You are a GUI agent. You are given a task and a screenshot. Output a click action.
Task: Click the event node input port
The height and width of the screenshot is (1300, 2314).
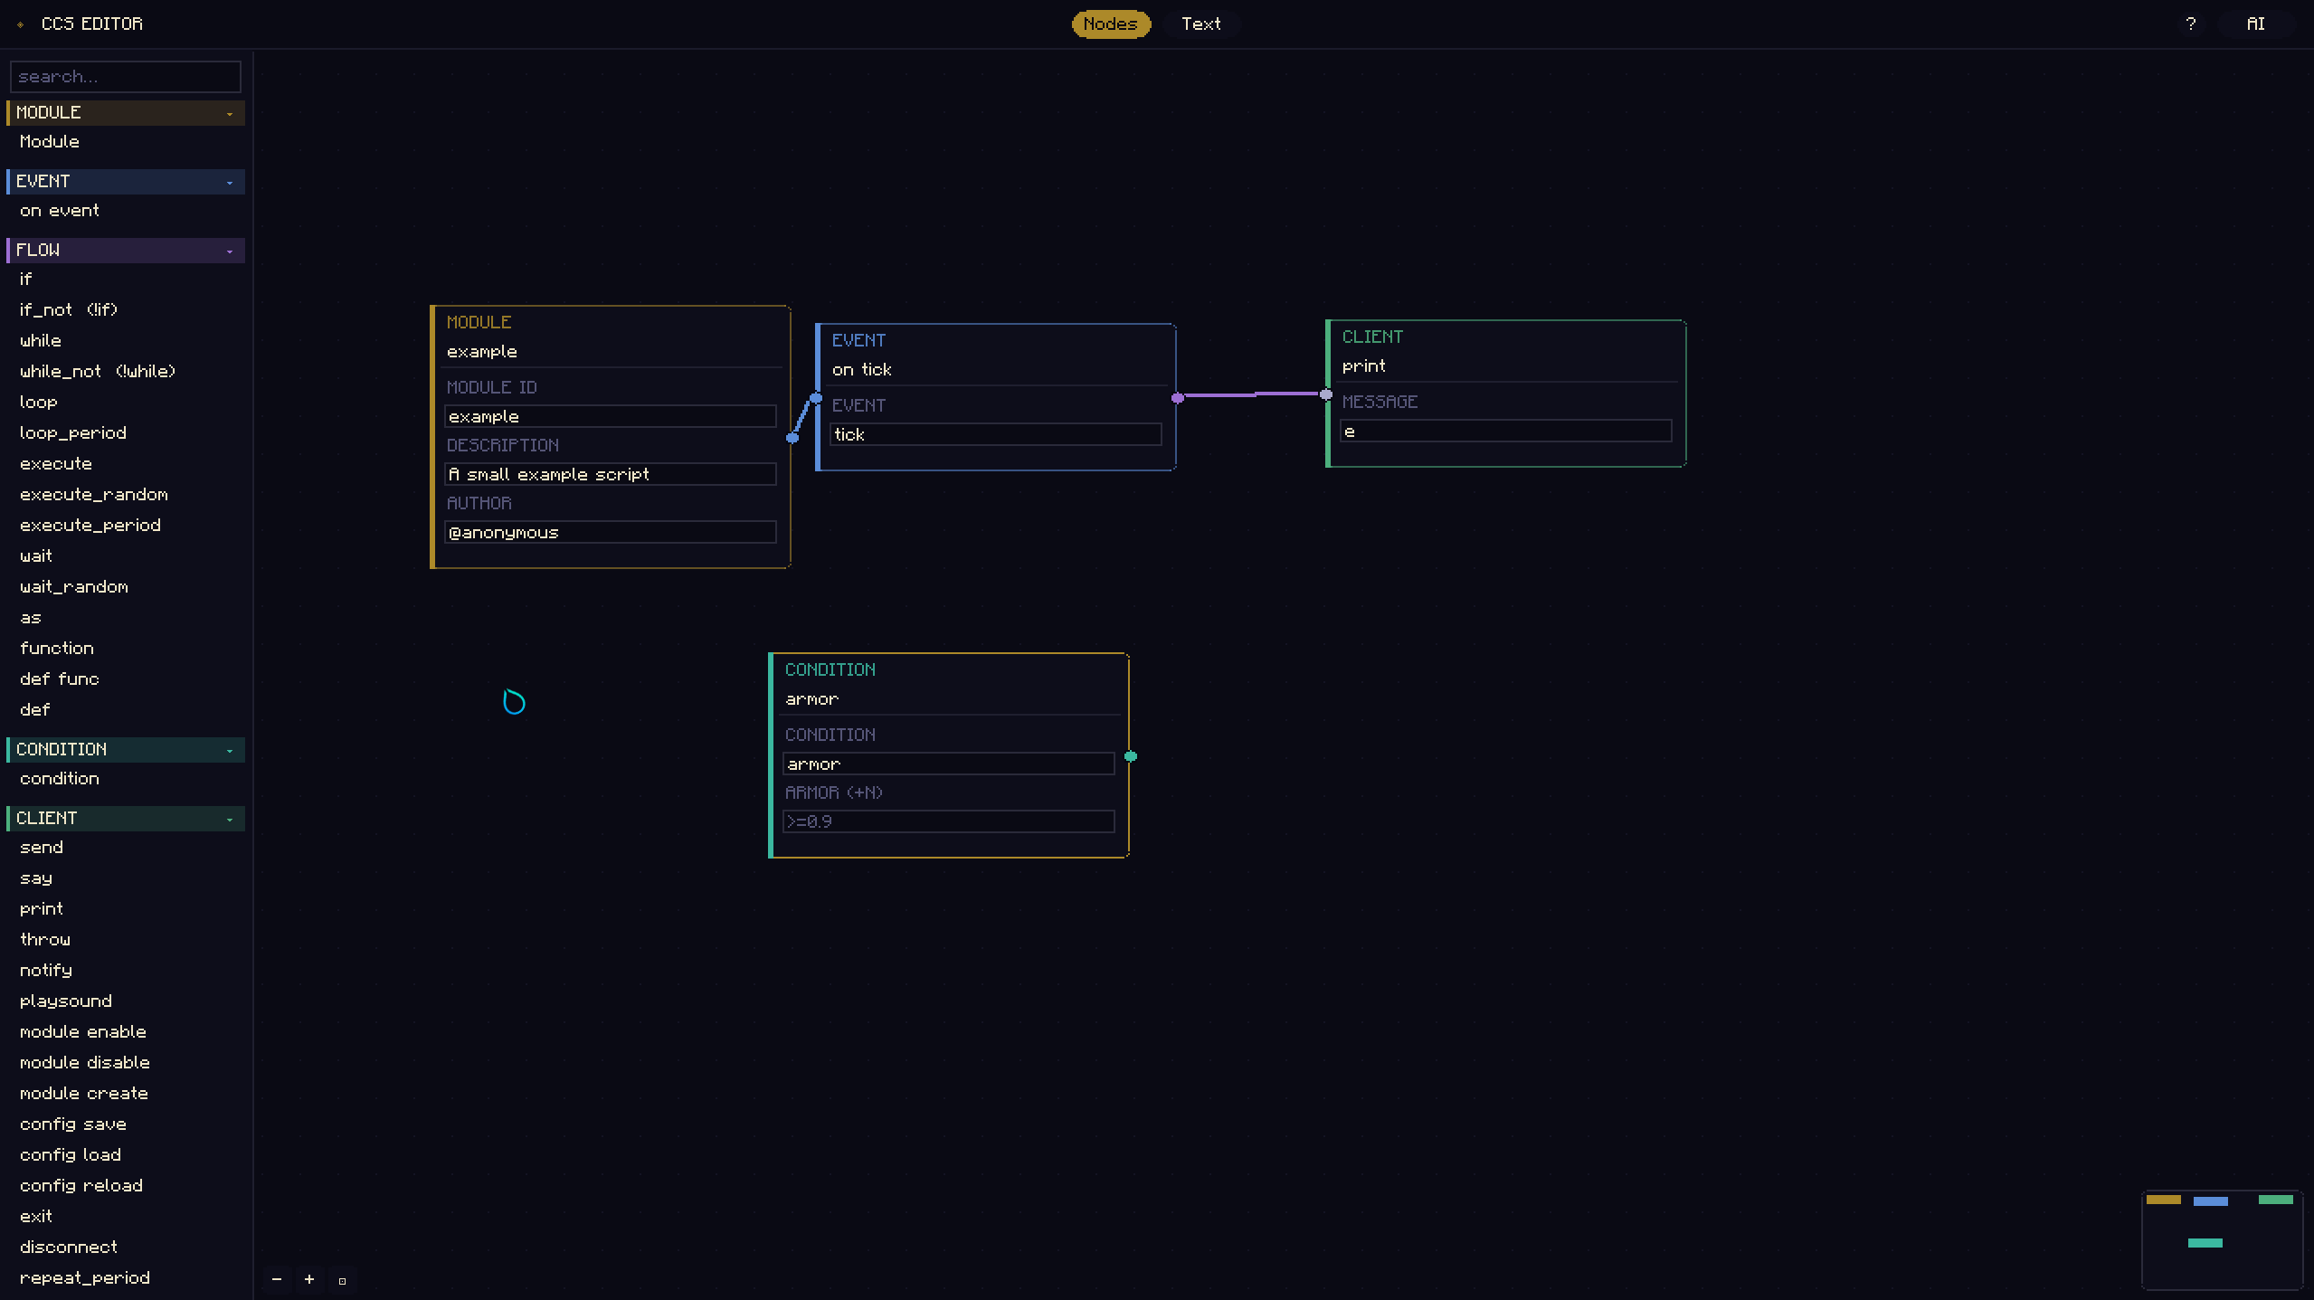[x=816, y=398]
